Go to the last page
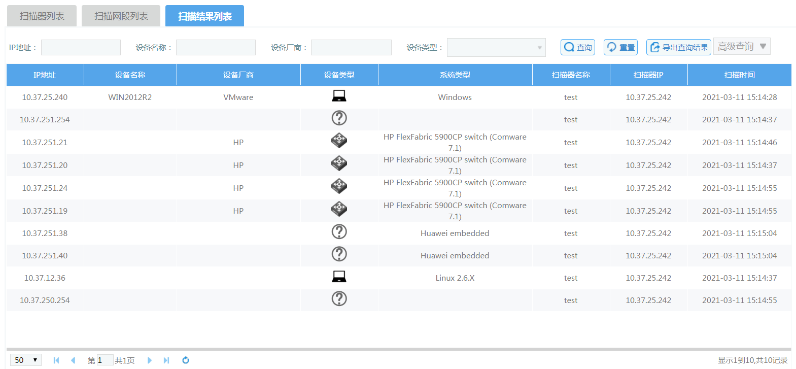 pos(166,360)
